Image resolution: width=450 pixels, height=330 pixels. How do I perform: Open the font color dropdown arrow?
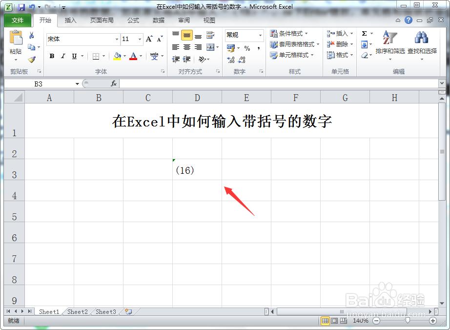tap(141, 56)
